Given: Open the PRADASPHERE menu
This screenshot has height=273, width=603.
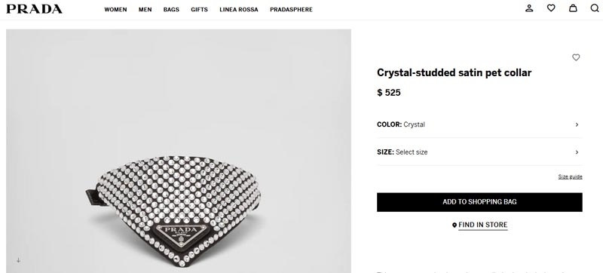Looking at the screenshot, I should [x=291, y=10].
